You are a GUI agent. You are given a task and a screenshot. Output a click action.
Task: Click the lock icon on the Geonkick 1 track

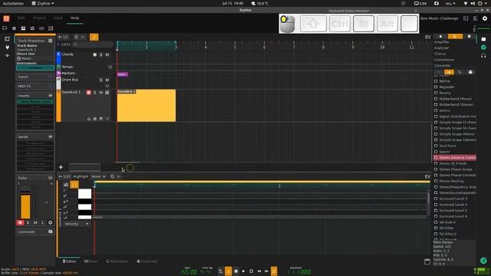coord(89,119)
